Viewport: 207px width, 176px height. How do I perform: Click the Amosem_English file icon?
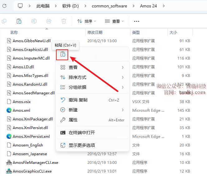pos(9,145)
